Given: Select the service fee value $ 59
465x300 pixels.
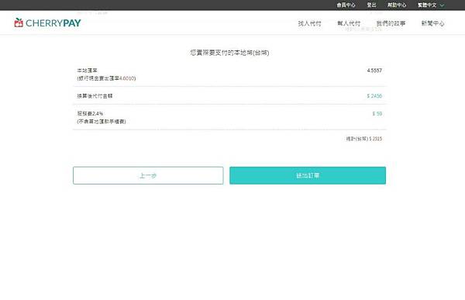Looking at the screenshot, I should (x=377, y=114).
